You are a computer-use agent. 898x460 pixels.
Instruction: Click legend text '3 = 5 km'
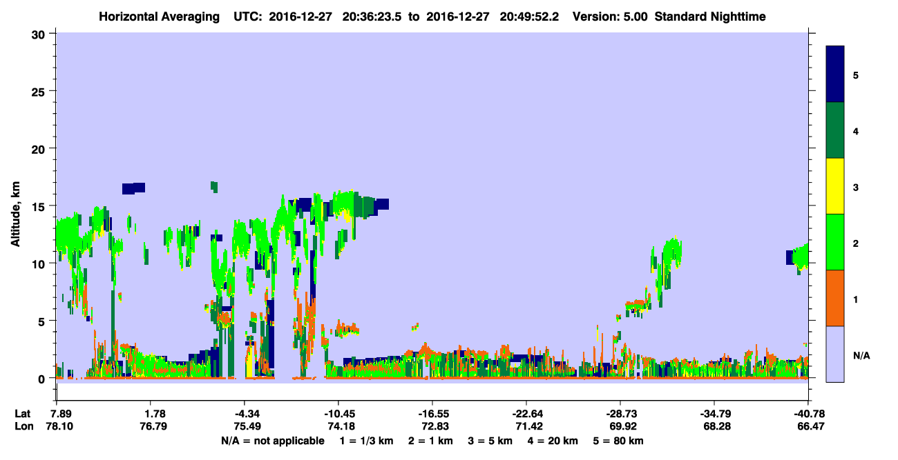[491, 441]
